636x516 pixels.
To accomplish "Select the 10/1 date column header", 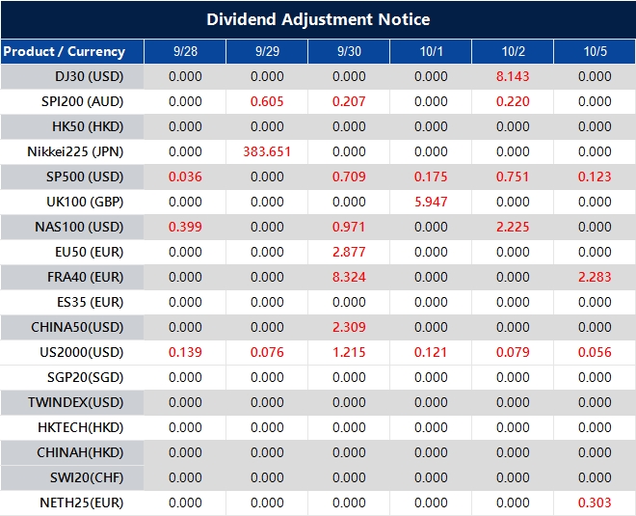I will [x=431, y=51].
